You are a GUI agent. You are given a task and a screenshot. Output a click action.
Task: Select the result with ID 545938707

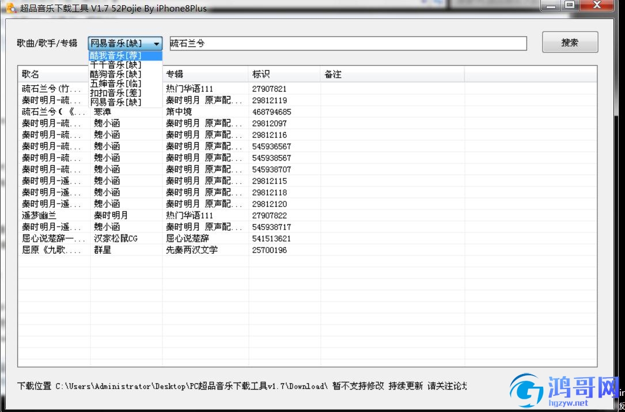(308, 170)
